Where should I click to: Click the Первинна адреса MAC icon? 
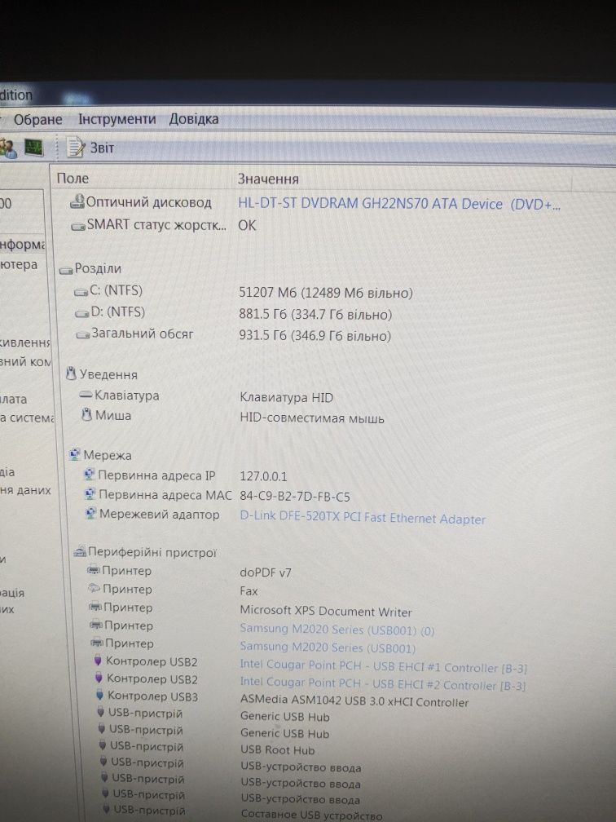click(90, 494)
